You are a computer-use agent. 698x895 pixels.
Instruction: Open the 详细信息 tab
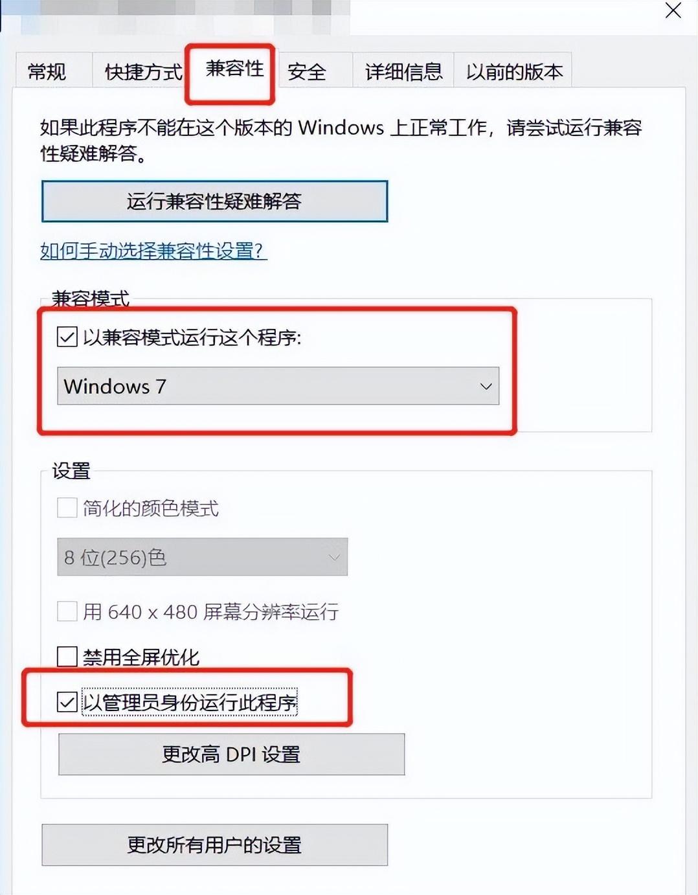tap(403, 71)
